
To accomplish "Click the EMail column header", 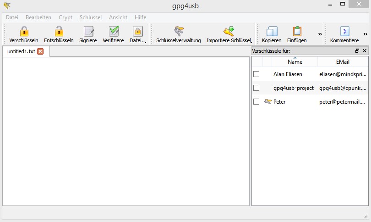I will (x=343, y=62).
